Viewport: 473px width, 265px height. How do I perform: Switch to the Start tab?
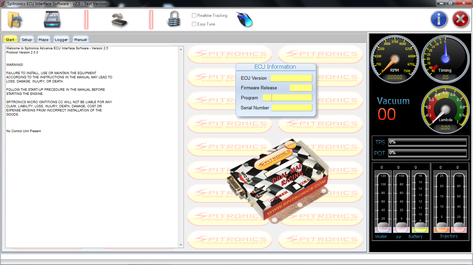[10, 39]
